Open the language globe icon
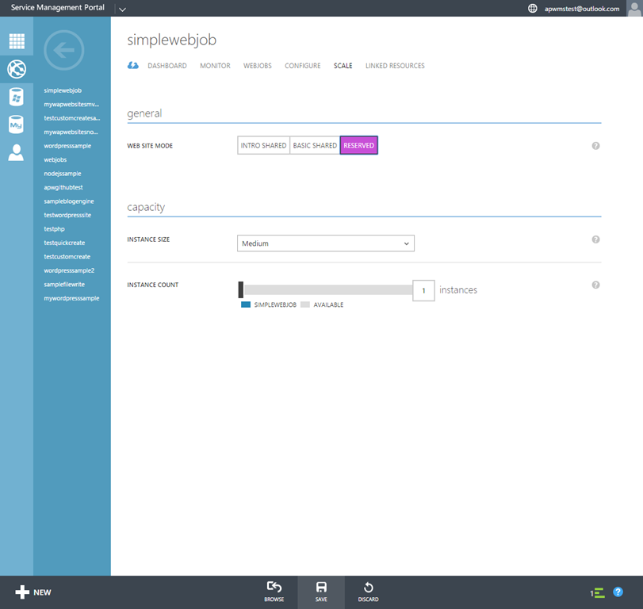643x609 pixels. point(532,8)
